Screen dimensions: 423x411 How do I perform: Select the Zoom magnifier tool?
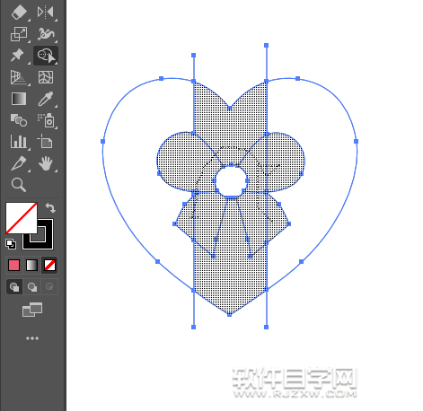tap(19, 185)
